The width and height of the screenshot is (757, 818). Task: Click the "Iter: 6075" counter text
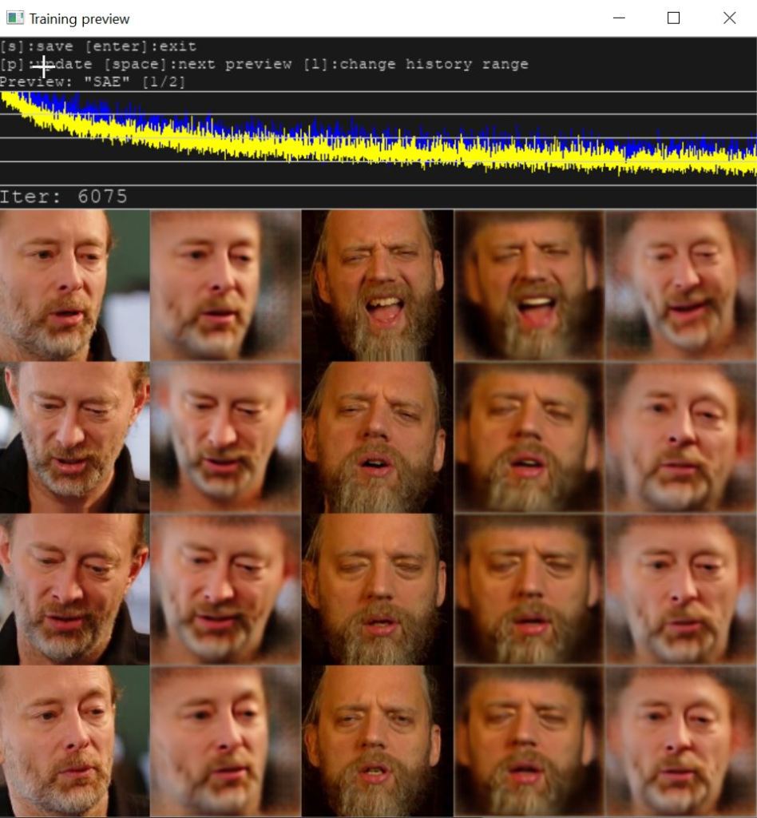click(x=64, y=197)
